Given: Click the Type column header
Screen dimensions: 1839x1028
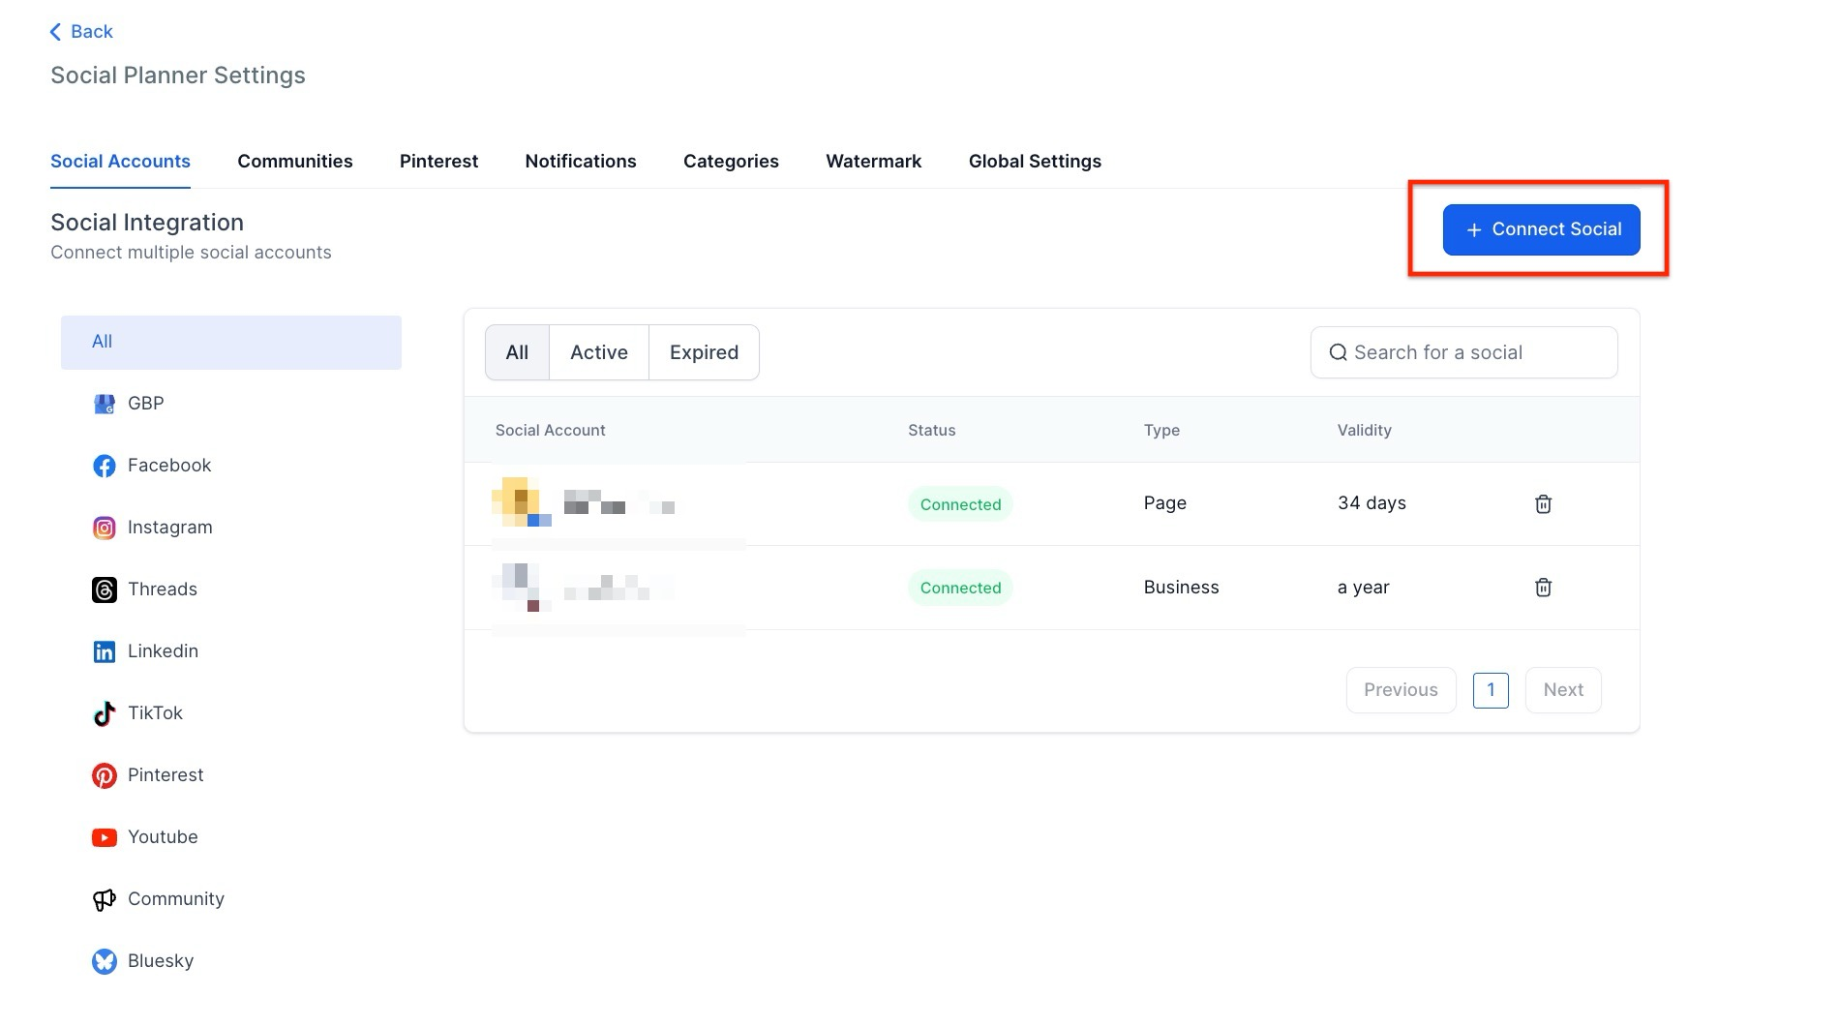Looking at the screenshot, I should (1161, 430).
